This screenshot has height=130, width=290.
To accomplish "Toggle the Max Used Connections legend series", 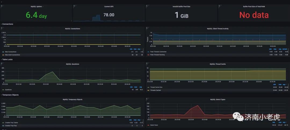I will click(x=12, y=55).
